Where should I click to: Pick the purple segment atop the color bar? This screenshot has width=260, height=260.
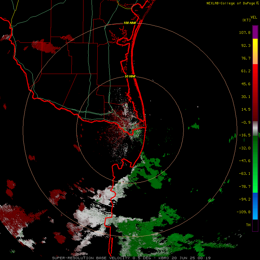click(x=255, y=32)
